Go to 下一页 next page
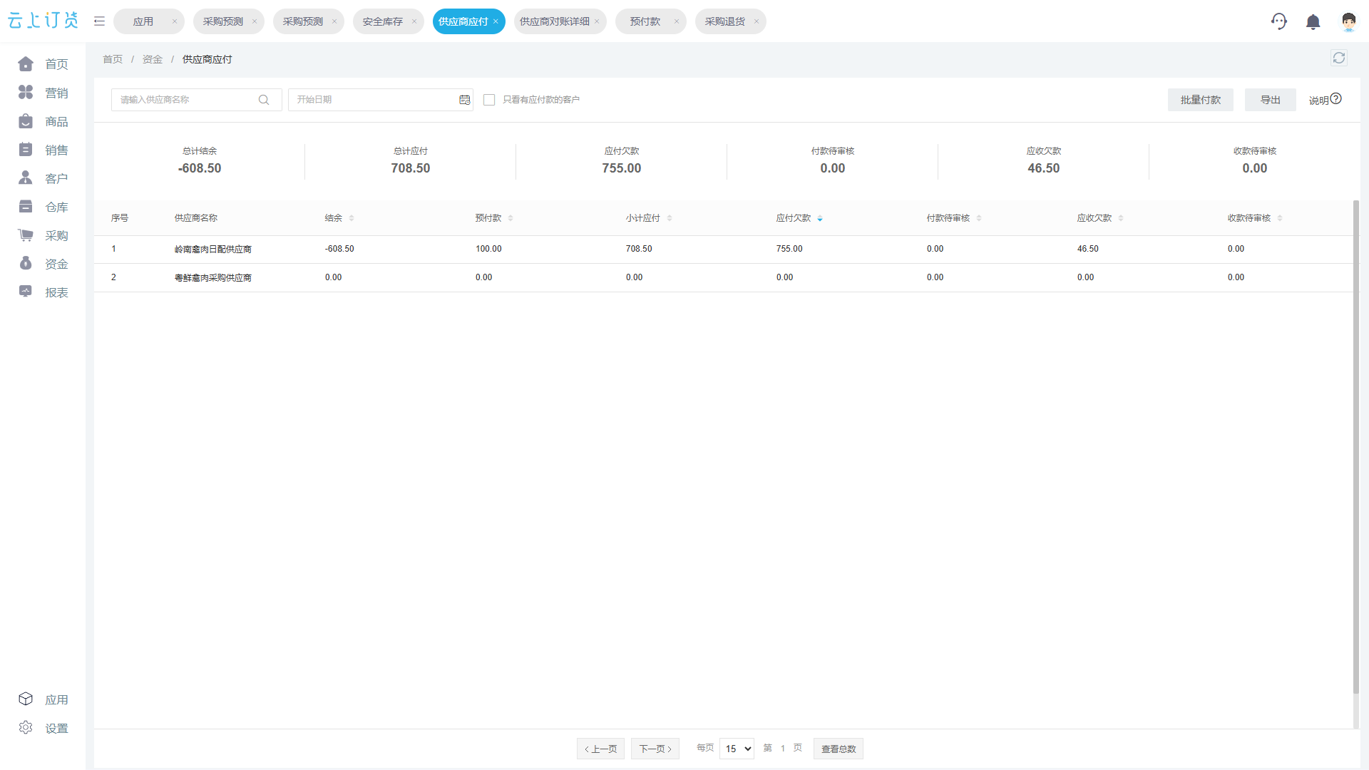The width and height of the screenshot is (1369, 770). pos(655,749)
